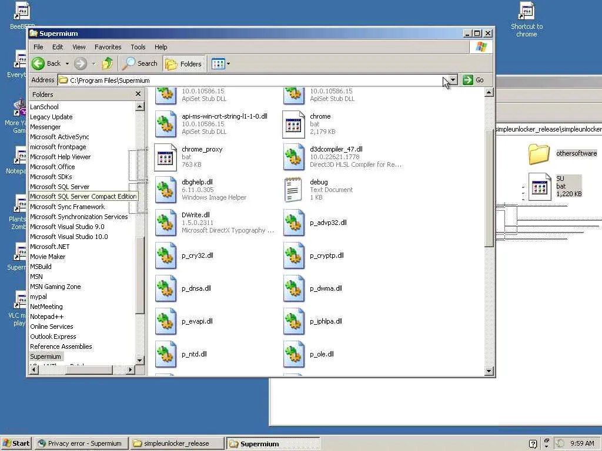602x451 pixels.
Task: Select the p_cryptp.dll icon
Action: pos(294,256)
